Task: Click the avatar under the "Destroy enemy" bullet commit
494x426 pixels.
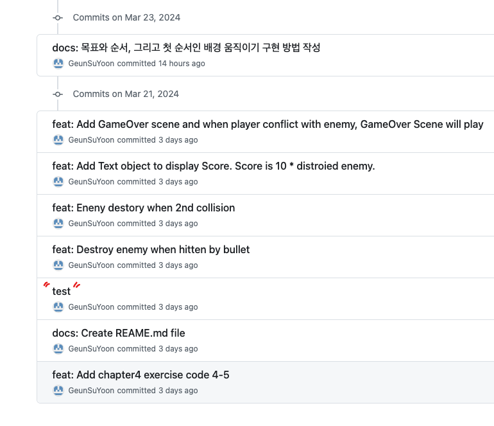Action: click(58, 265)
